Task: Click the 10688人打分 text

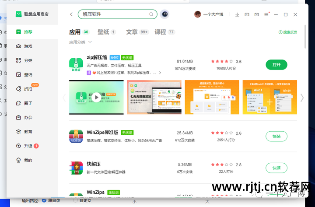Action: (x=226, y=68)
